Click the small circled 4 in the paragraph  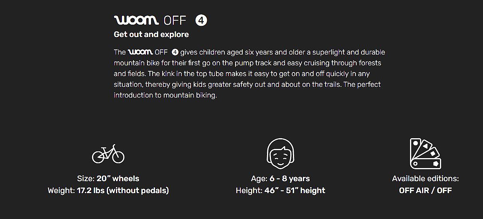pyautogui.click(x=175, y=53)
